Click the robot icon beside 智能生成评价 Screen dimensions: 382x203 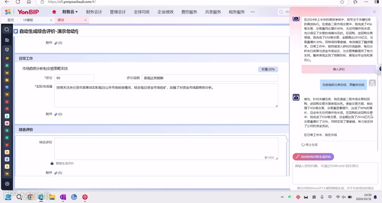pos(52,164)
